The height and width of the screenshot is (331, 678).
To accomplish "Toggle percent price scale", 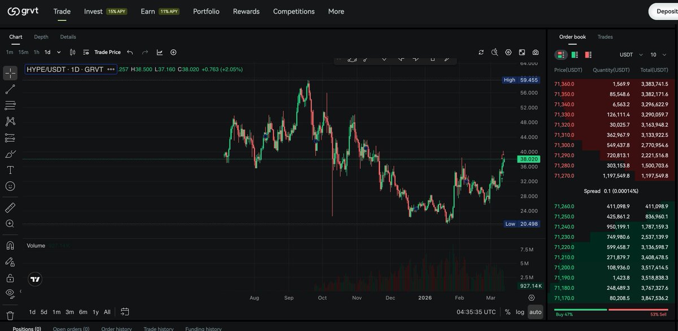I will (507, 312).
